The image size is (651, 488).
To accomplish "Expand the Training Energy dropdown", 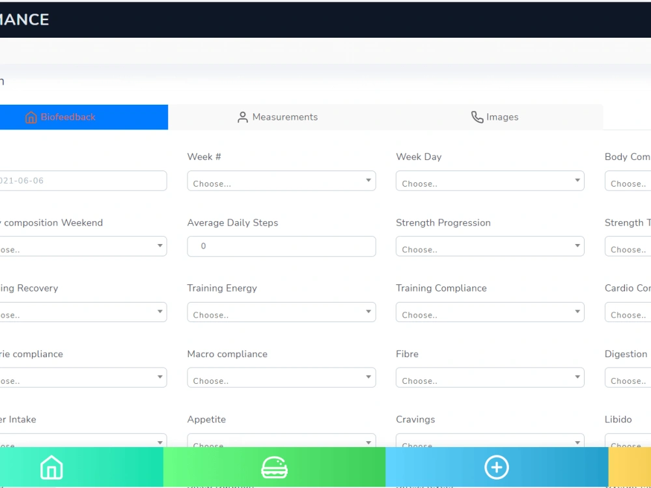I will pos(281,312).
